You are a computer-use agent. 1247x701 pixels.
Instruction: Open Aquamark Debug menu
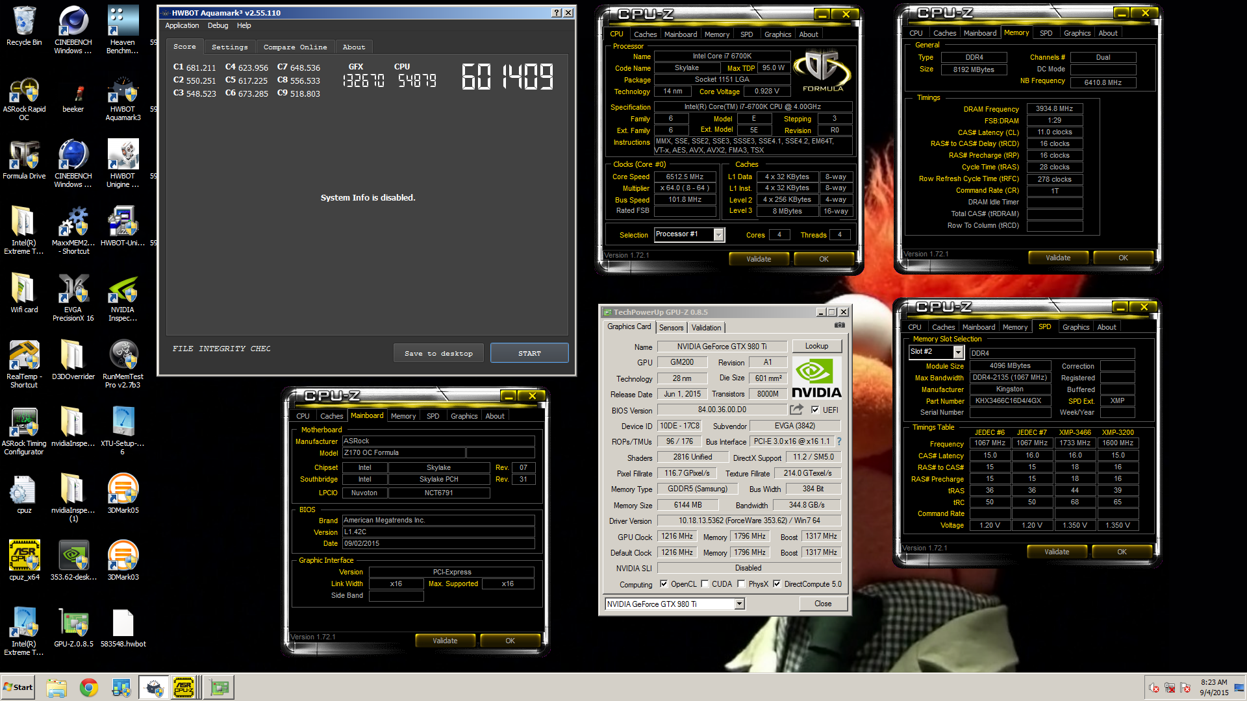(x=218, y=26)
